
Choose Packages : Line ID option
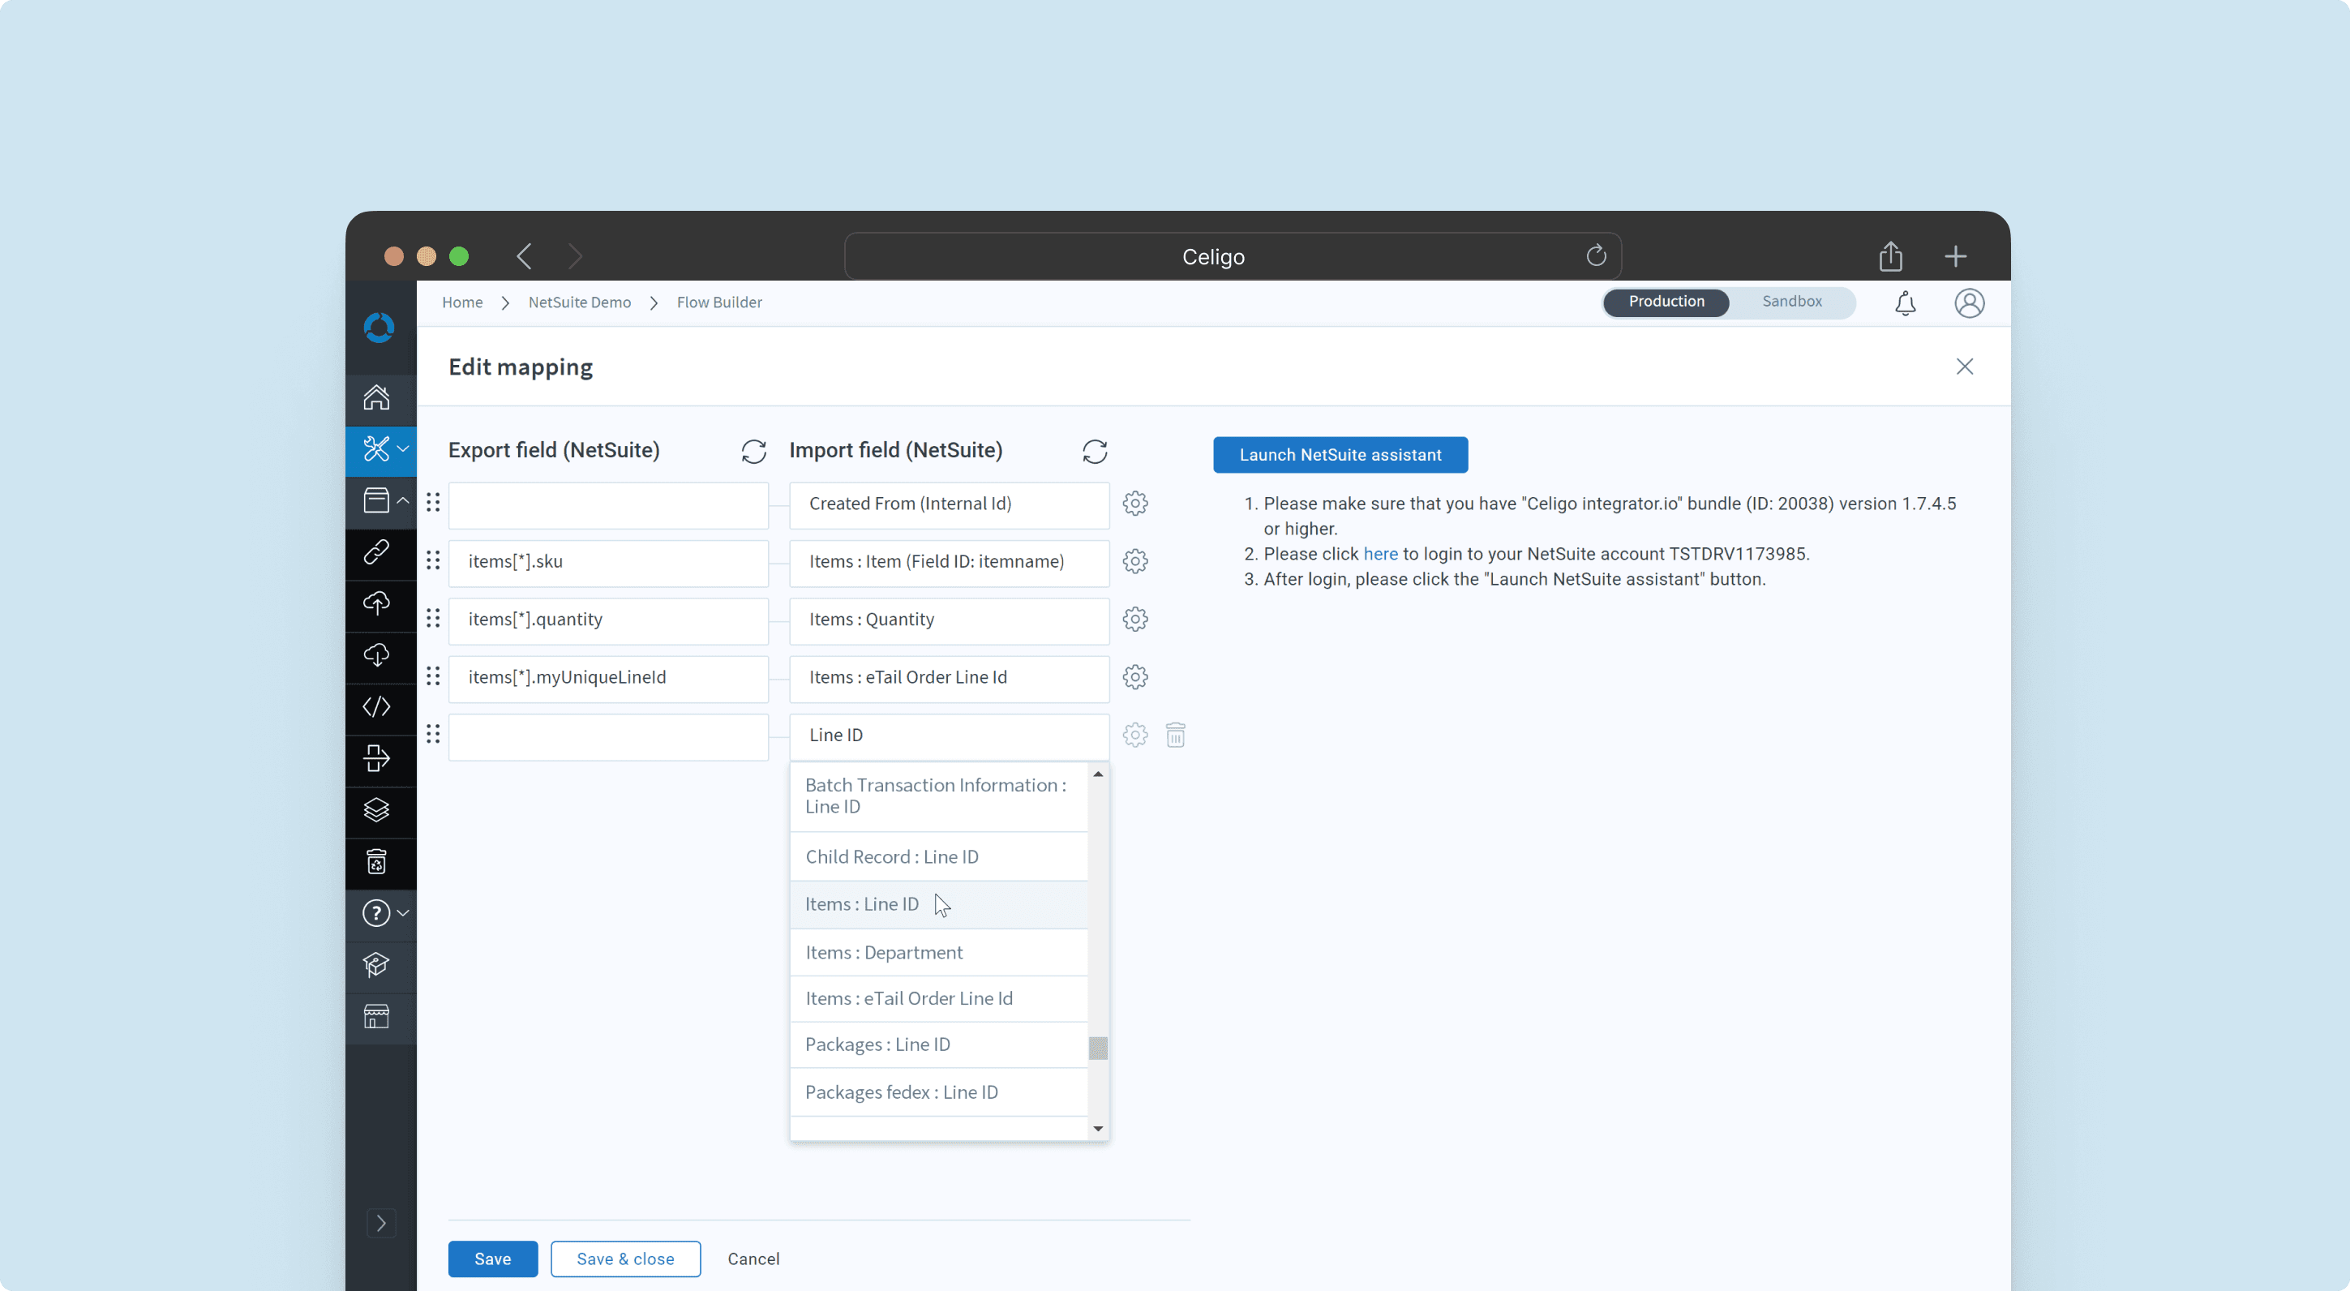pyautogui.click(x=937, y=1044)
